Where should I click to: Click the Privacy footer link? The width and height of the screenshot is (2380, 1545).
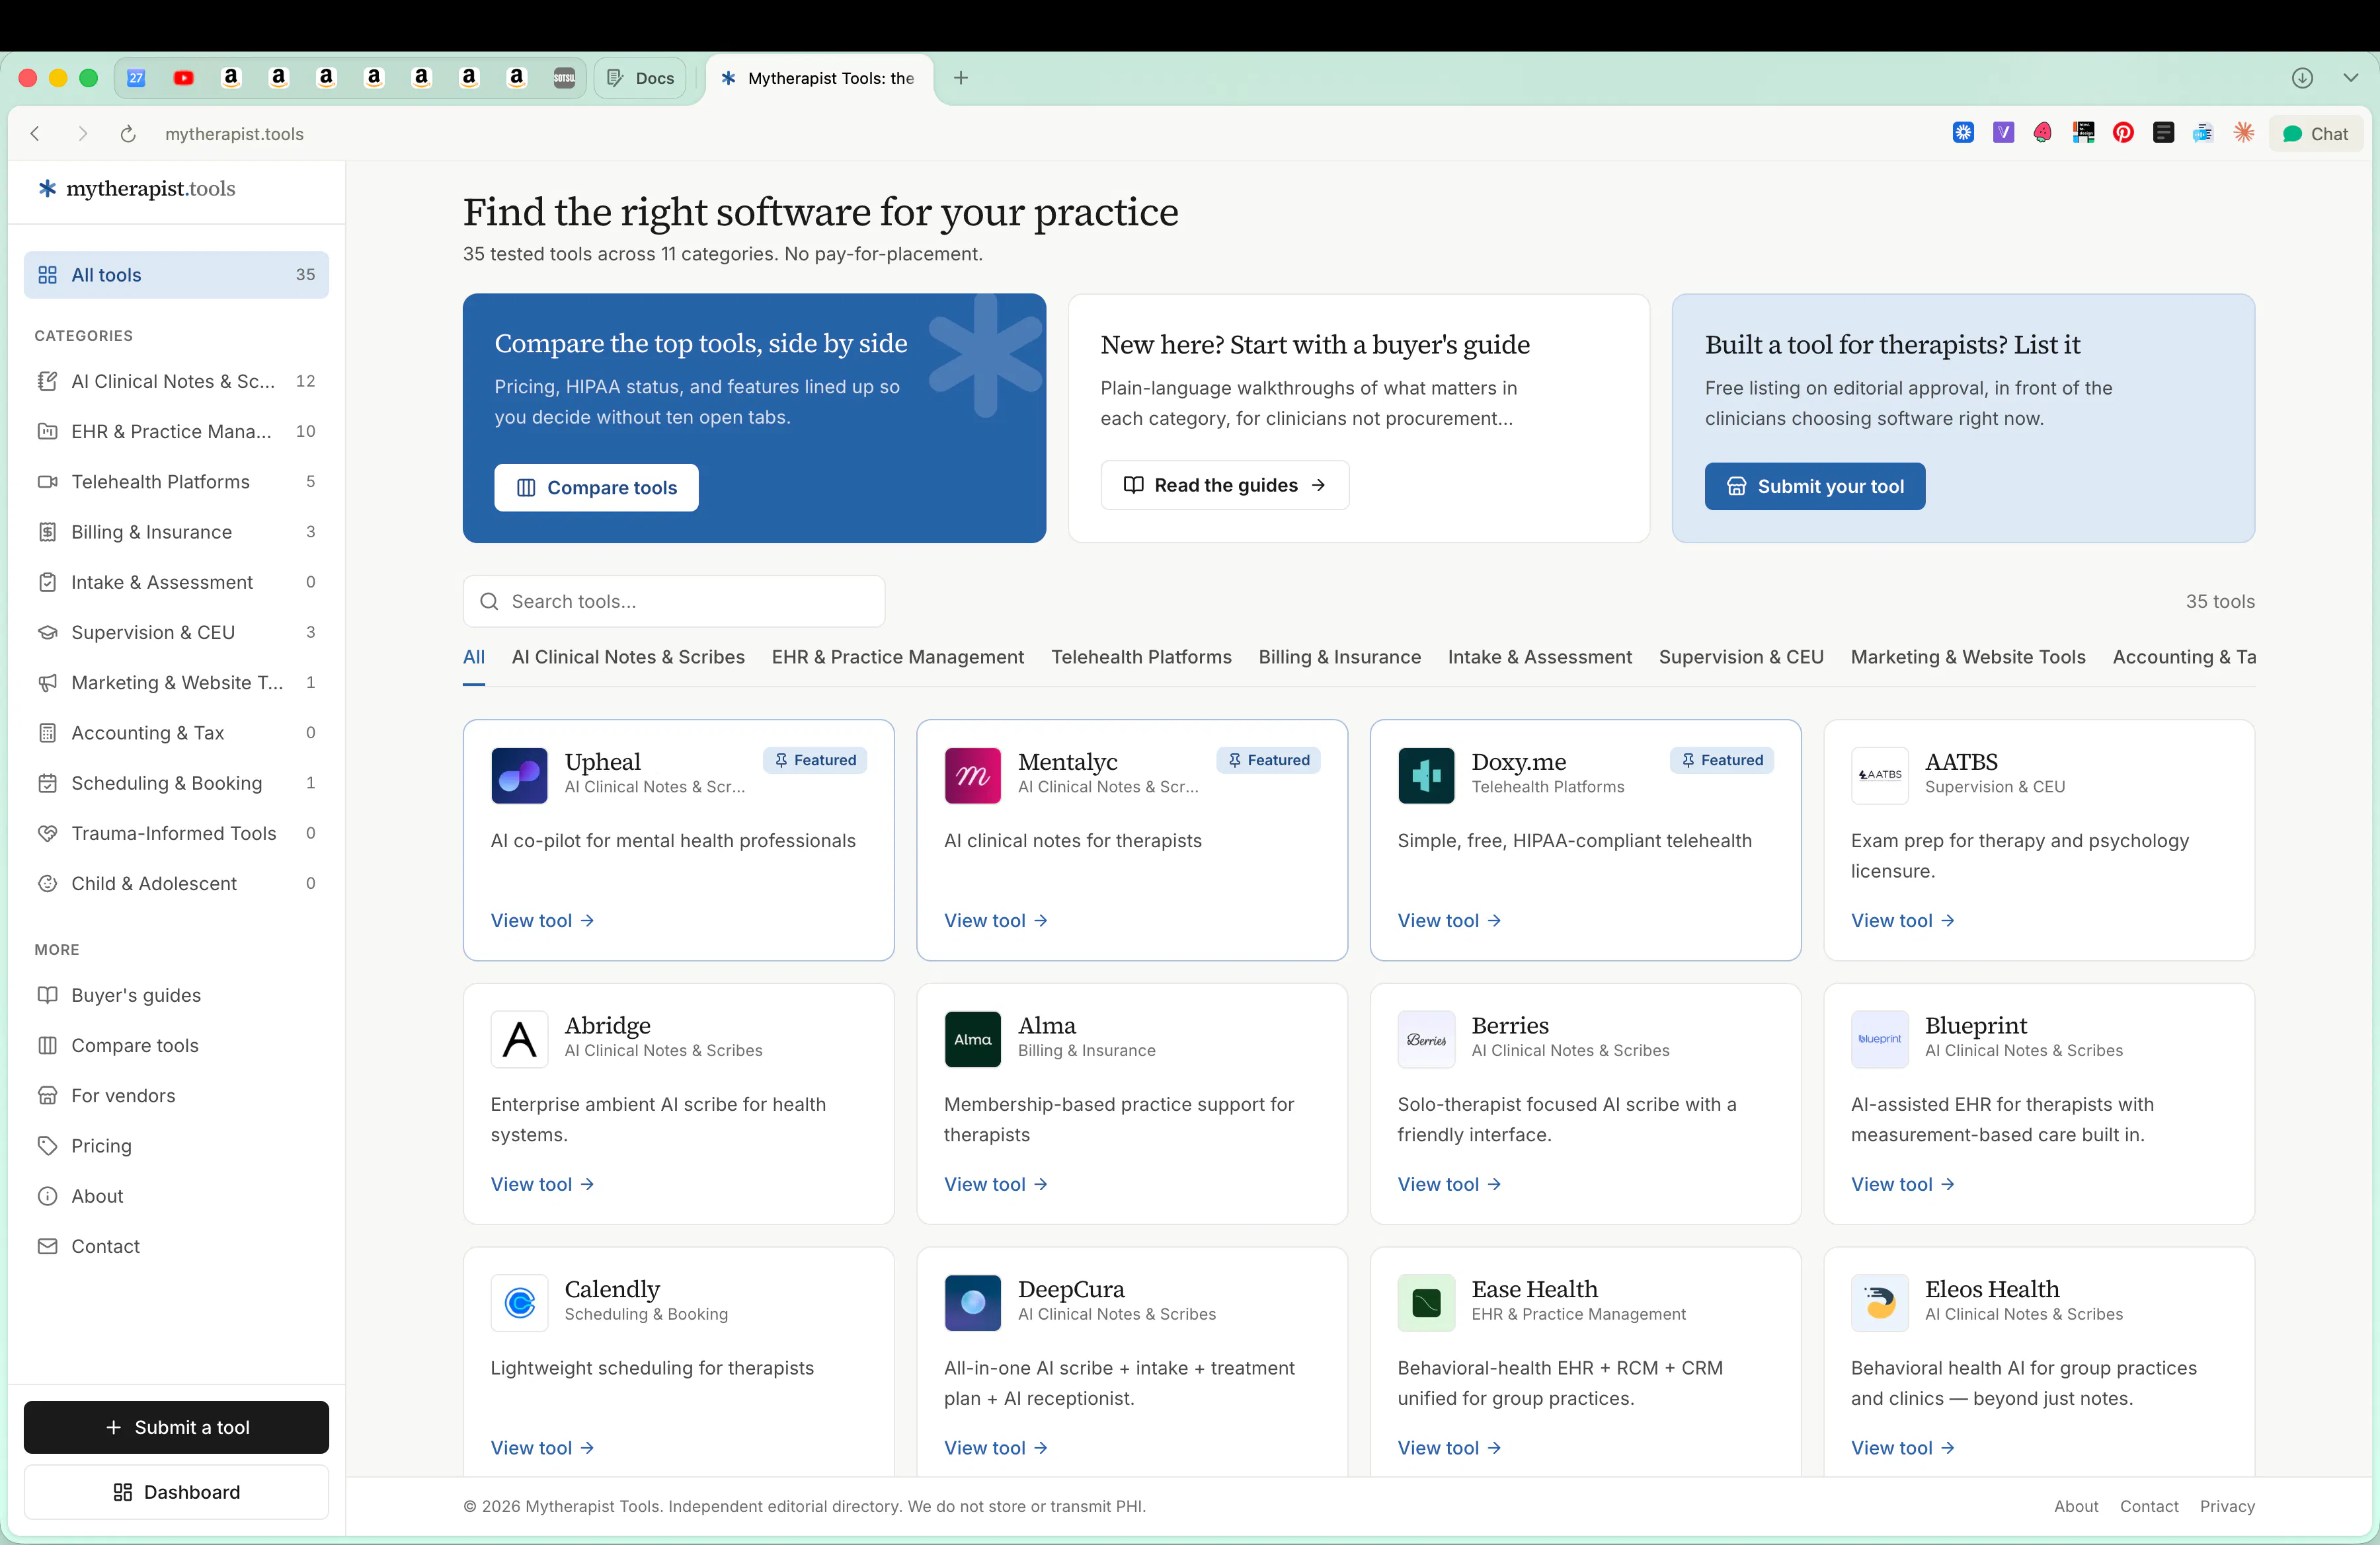pos(2227,1506)
